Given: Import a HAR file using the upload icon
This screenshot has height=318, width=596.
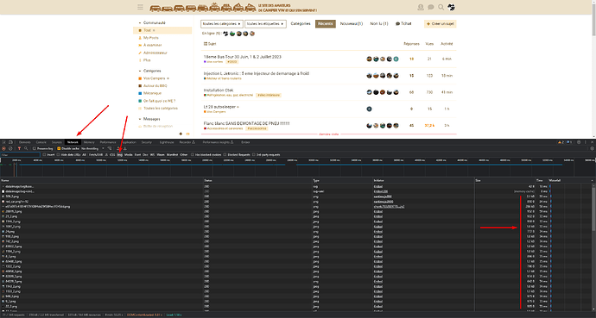Looking at the screenshot, I should pos(117,148).
